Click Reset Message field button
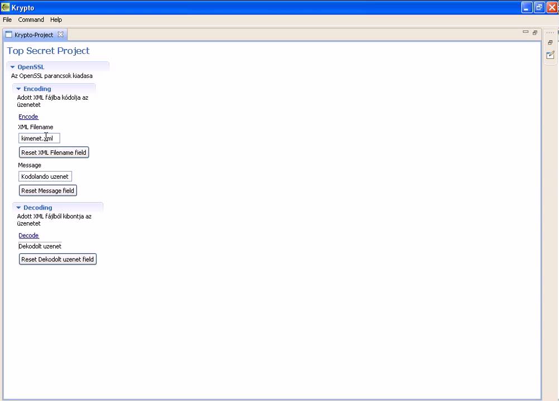The width and height of the screenshot is (559, 401). tap(48, 190)
